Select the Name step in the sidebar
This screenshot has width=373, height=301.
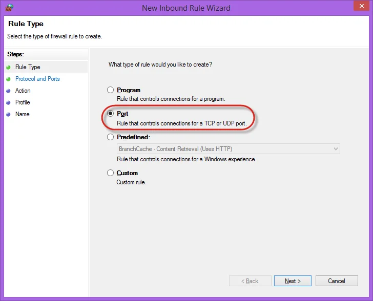(23, 114)
